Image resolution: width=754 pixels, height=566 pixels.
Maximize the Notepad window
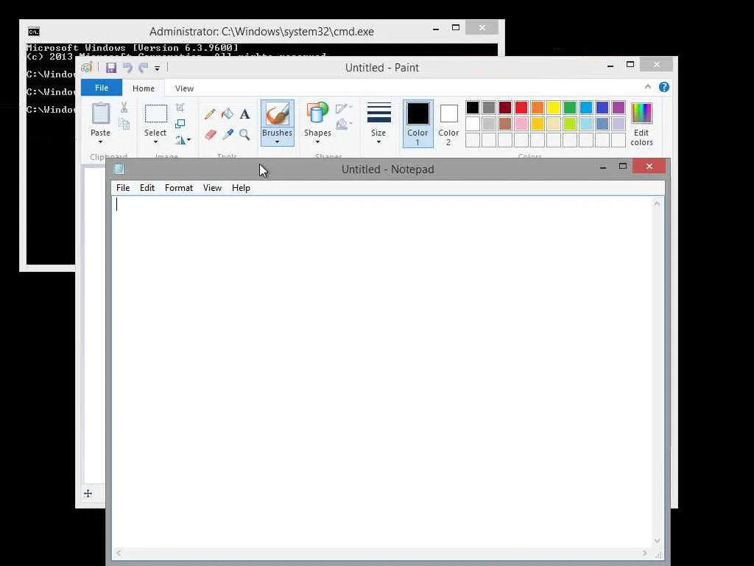[623, 166]
